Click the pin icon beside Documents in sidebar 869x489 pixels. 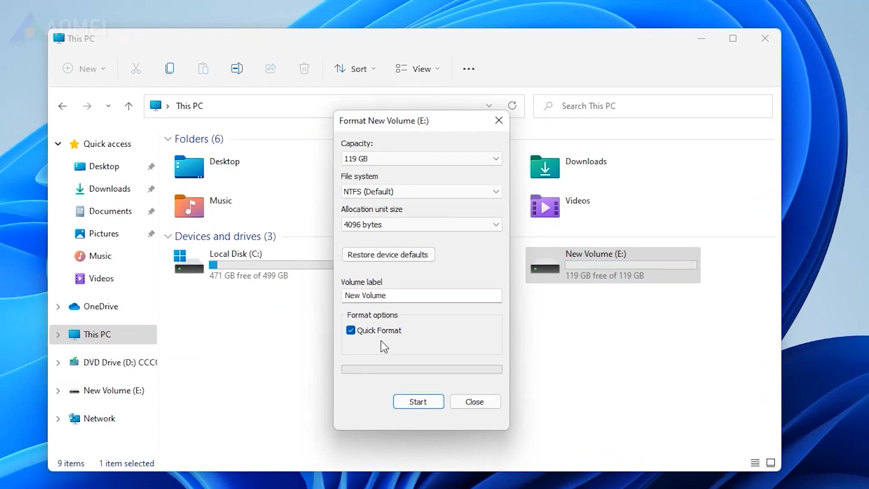point(151,211)
